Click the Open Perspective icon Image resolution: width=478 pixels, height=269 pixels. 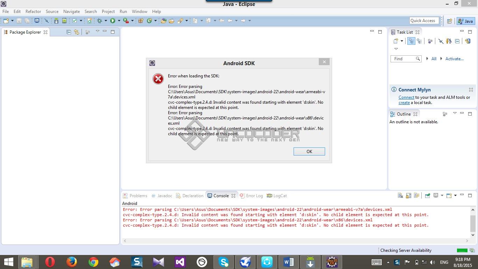450,21
